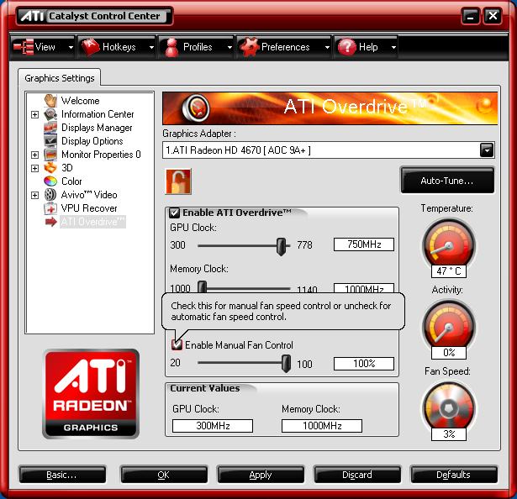This screenshot has height=499, width=517.
Task: Click the Displays Manager icon
Action: pos(50,128)
